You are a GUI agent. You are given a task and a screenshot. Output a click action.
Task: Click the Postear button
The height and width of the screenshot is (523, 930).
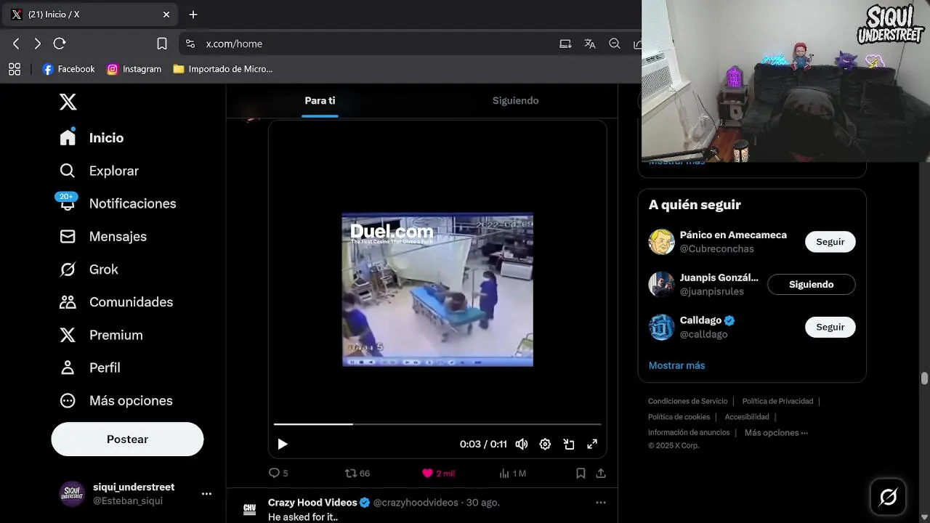point(127,439)
